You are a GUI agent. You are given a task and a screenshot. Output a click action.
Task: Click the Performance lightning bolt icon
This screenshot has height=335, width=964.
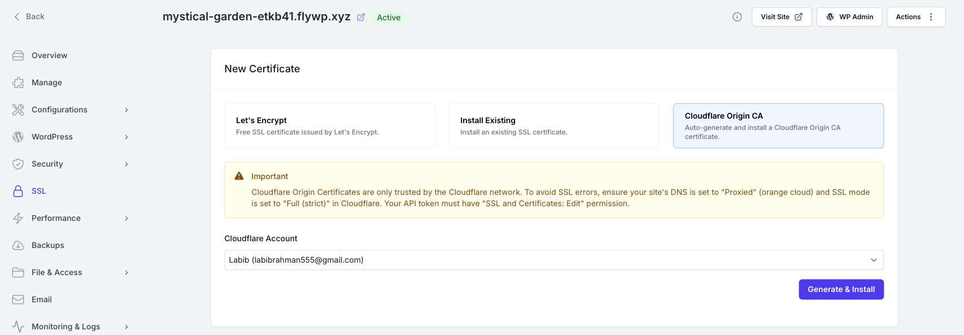pos(18,218)
